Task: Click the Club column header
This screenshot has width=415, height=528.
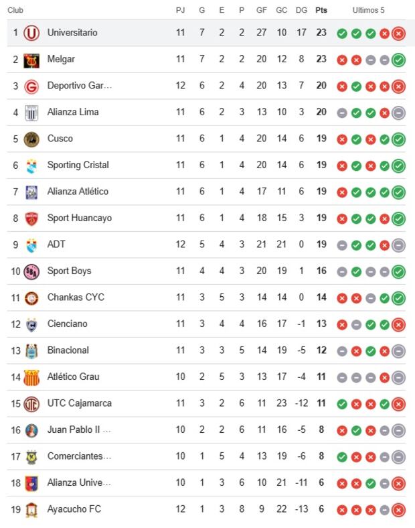Action: [x=15, y=11]
